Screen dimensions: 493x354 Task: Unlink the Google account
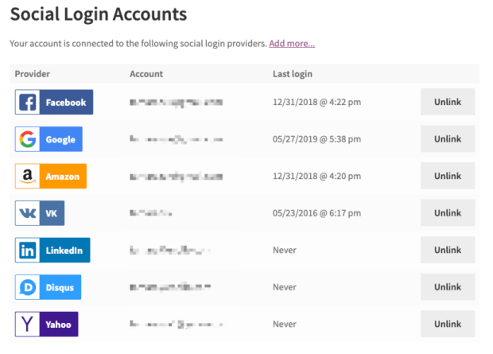447,139
